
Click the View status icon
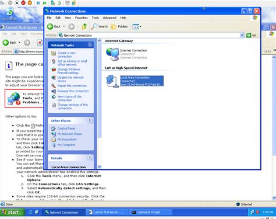[54, 97]
